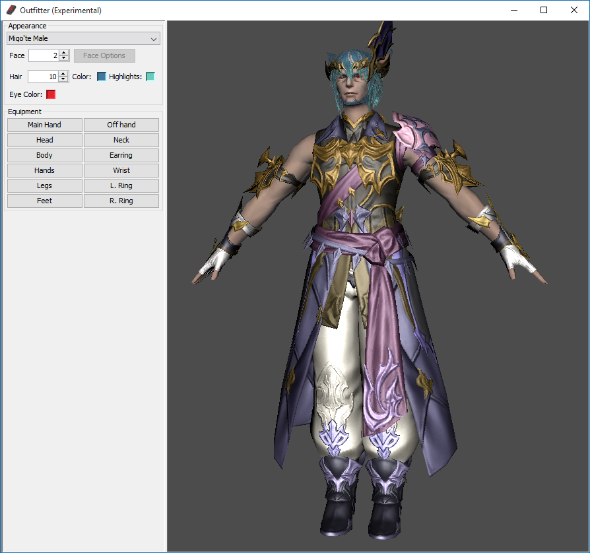Open the Legs equipment slot
Screen dimensions: 590x553
(45, 185)
